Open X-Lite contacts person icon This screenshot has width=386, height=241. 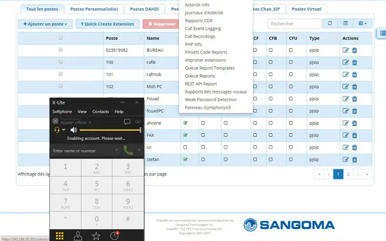point(78,236)
